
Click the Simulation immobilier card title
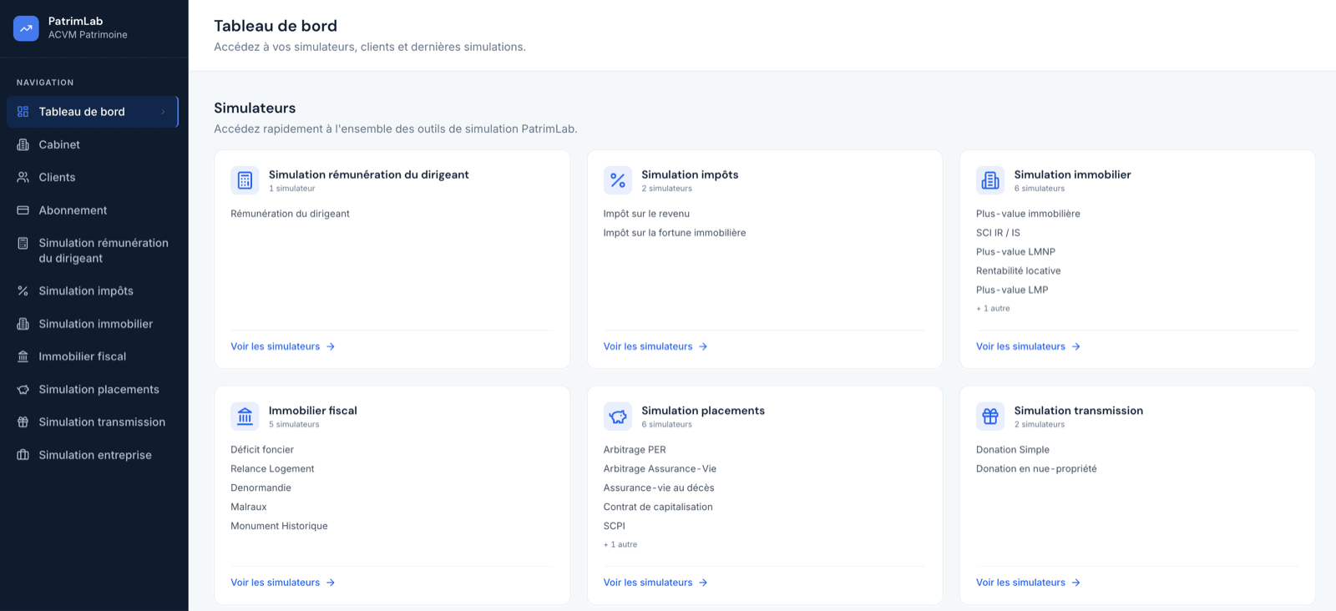point(1072,174)
